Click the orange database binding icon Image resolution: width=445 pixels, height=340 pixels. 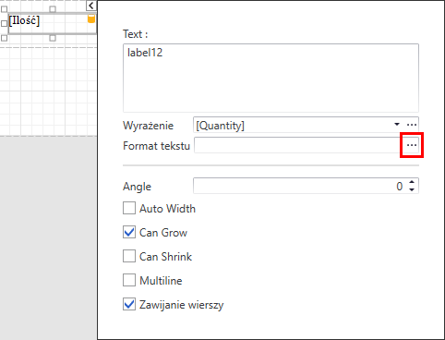91,18
